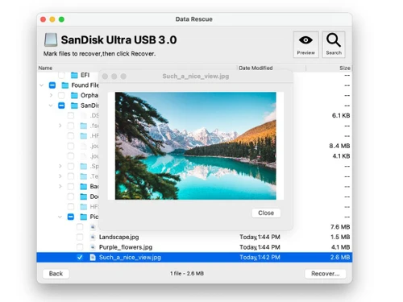Collapse the Found Files folder chevron
This screenshot has height=302, width=403.
click(x=41, y=85)
